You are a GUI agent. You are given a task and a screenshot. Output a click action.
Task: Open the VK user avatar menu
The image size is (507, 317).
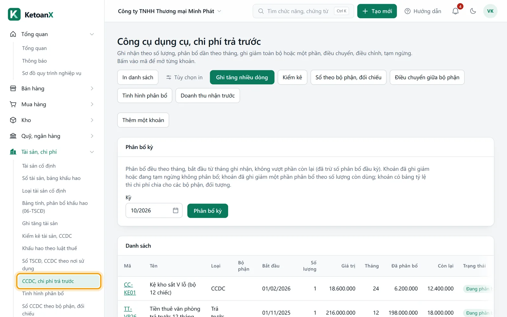[490, 11]
